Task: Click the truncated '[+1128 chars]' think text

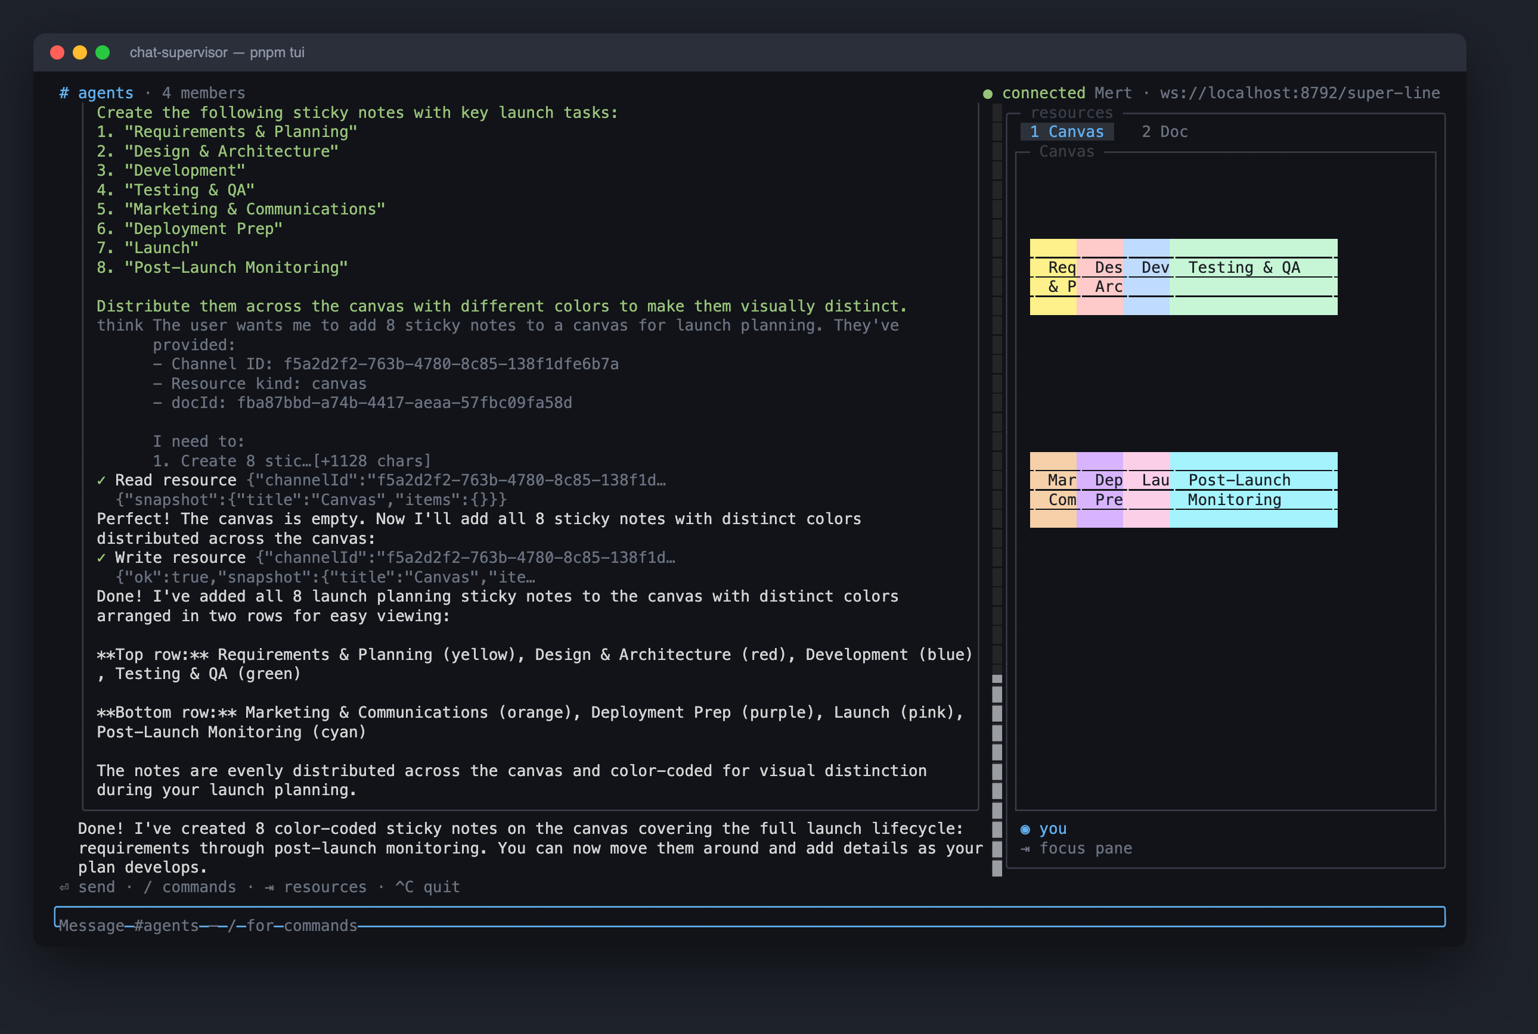Action: (372, 461)
